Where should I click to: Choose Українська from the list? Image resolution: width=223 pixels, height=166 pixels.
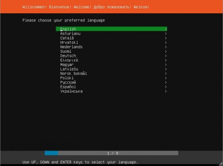111,91
